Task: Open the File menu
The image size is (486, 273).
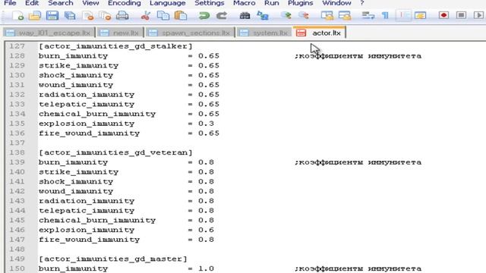Action: click(x=10, y=3)
